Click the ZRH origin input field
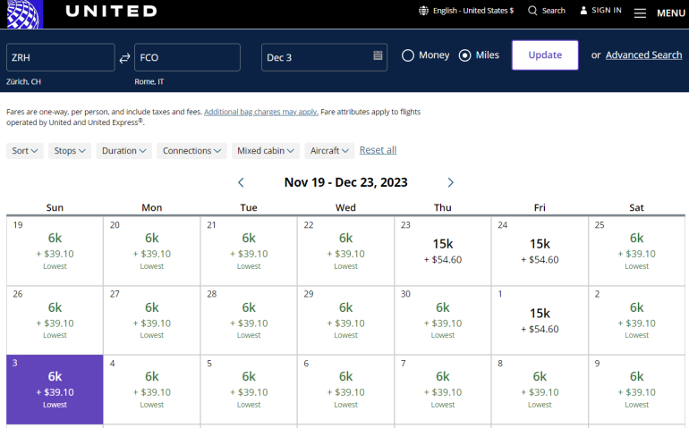 [x=60, y=57]
